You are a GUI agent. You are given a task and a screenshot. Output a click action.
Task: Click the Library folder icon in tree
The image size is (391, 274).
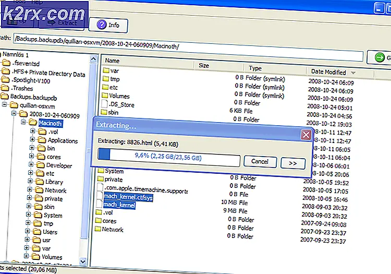click(40, 181)
